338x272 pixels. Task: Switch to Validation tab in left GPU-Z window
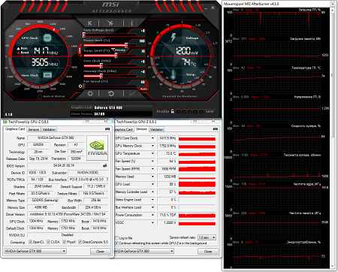(49, 129)
